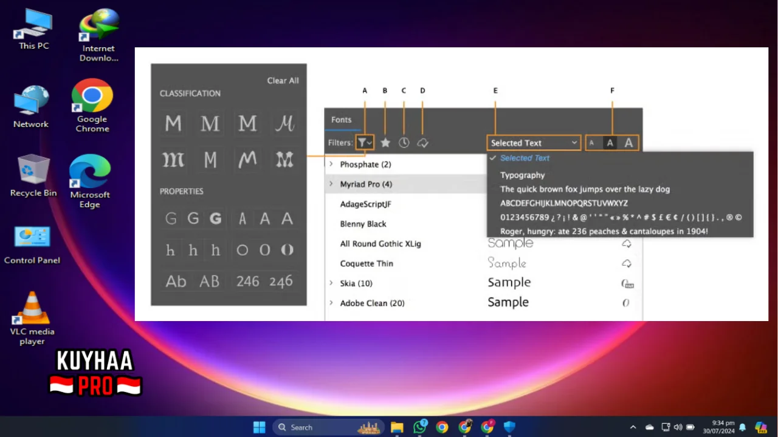Select the sans serif classification filter
This screenshot has width=778, height=437.
coord(173,124)
